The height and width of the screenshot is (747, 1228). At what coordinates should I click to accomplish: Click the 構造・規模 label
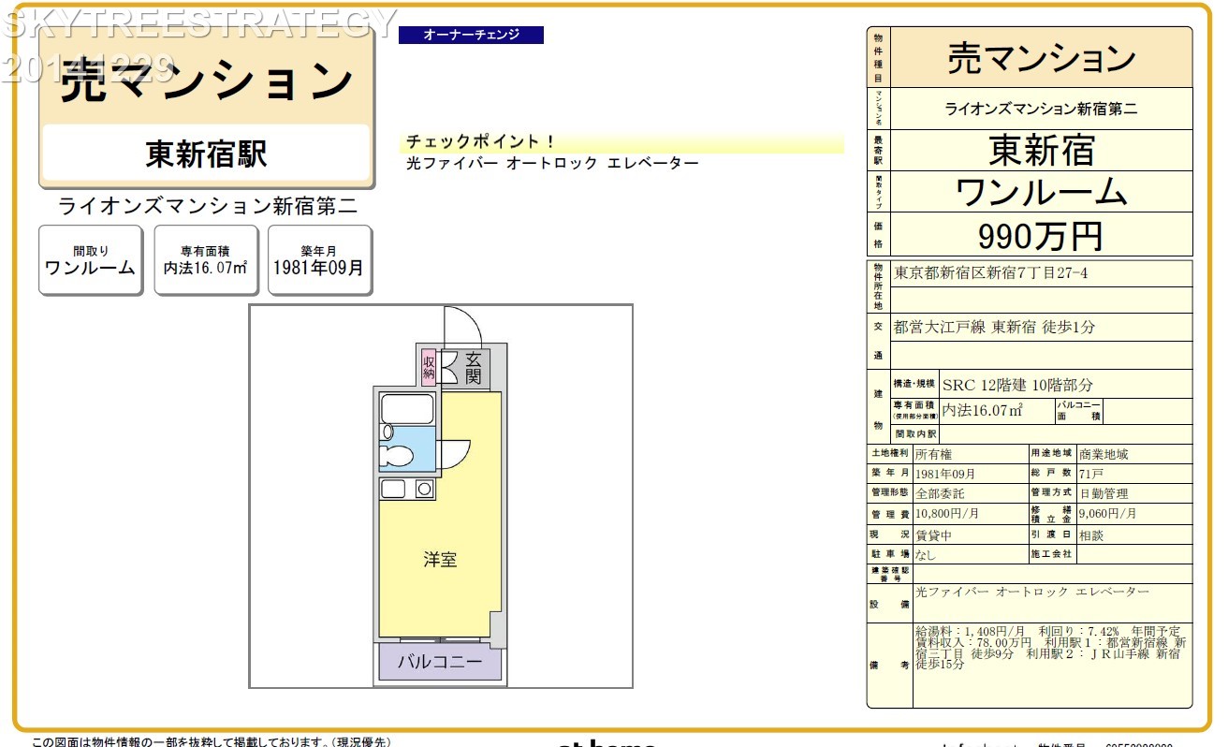point(914,384)
